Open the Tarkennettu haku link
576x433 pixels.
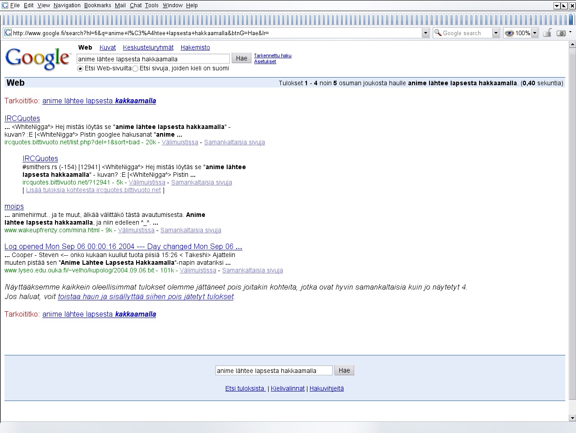coord(273,55)
